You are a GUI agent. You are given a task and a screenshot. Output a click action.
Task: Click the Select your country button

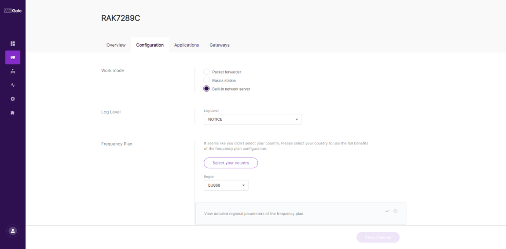pos(231,163)
